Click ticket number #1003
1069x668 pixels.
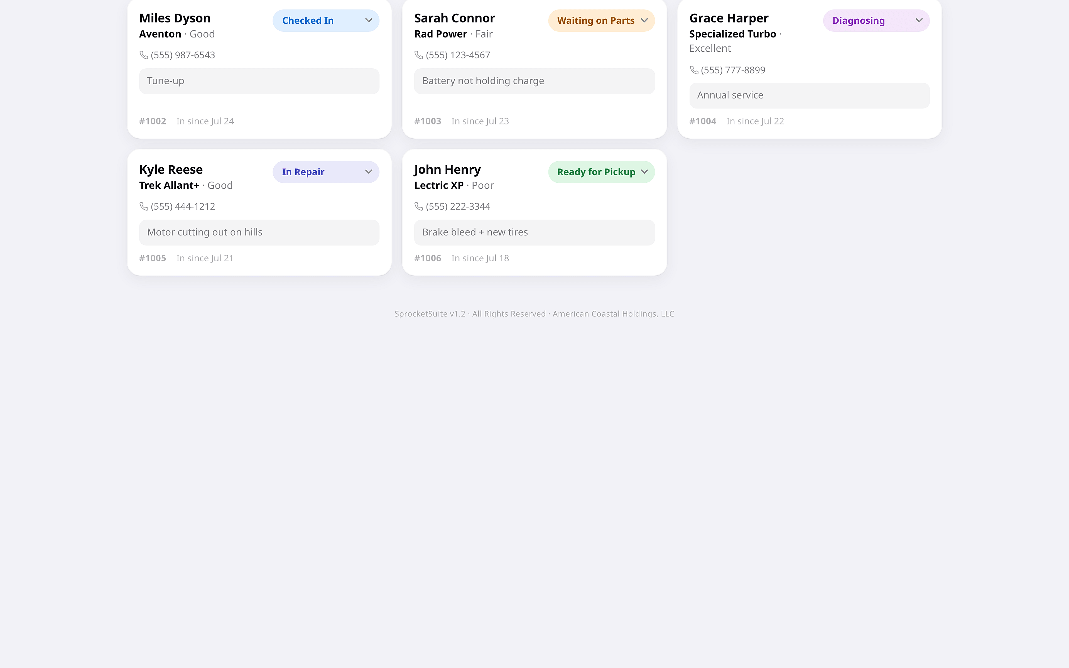428,121
